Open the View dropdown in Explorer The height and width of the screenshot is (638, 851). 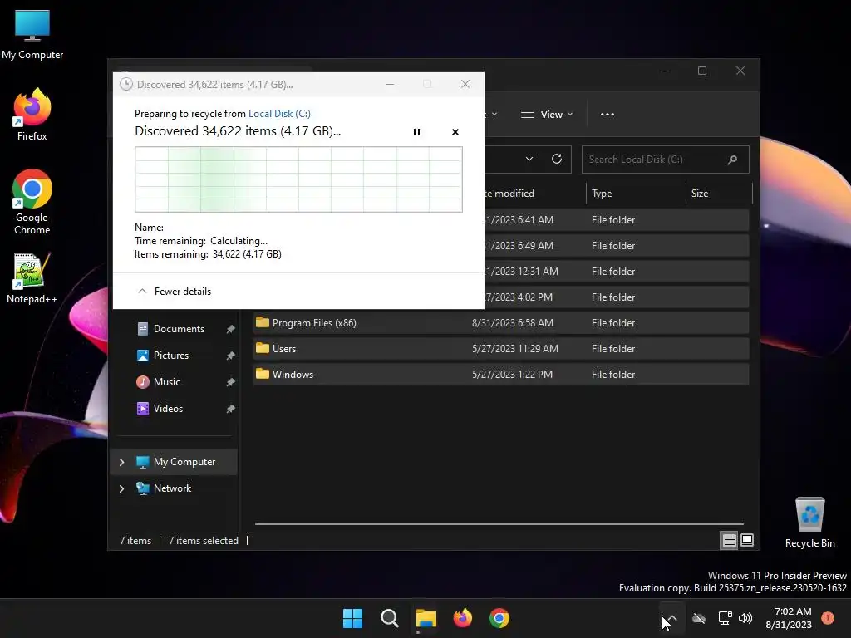[547, 115]
